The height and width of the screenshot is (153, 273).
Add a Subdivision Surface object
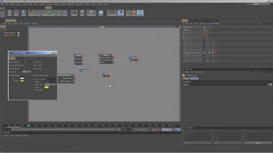click(49, 13)
